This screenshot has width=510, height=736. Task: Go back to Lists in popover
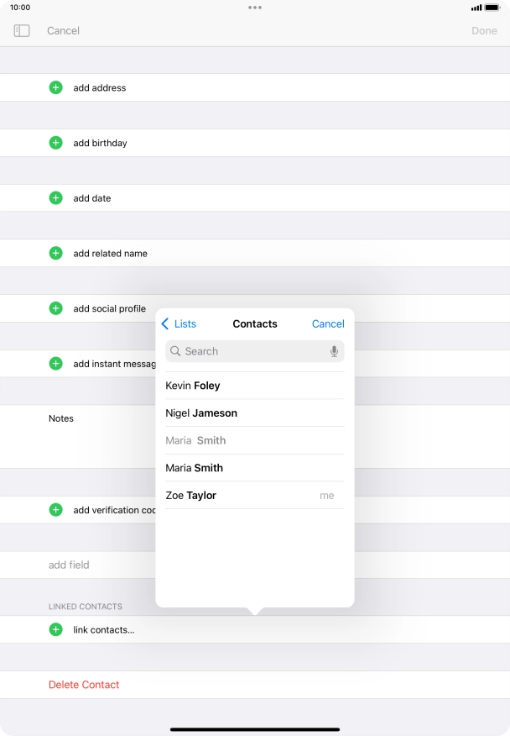(179, 323)
